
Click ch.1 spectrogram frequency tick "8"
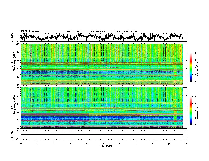click(18, 52)
